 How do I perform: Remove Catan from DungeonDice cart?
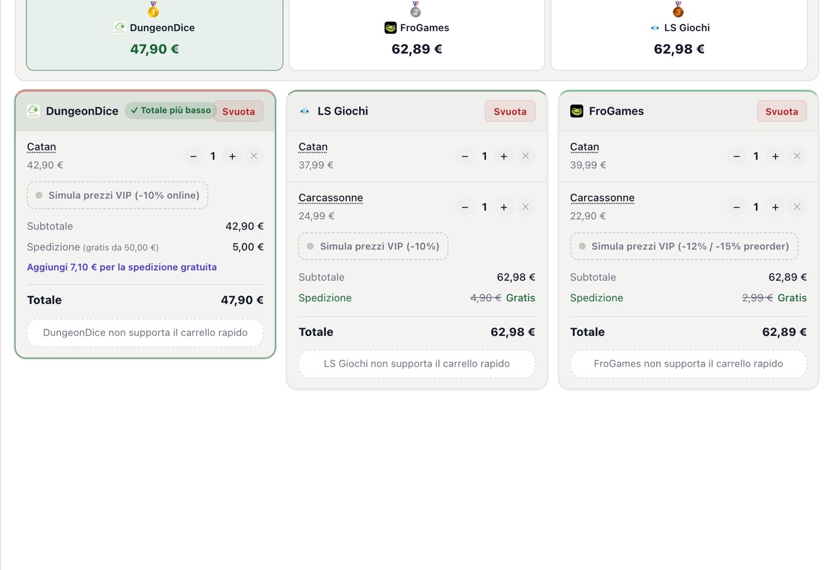[x=253, y=156]
